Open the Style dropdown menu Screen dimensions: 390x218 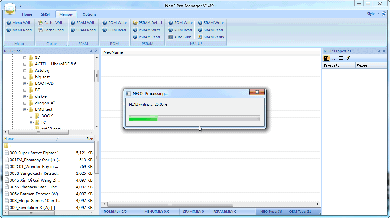click(x=372, y=14)
